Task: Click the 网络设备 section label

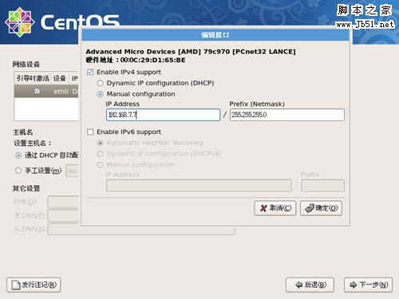Action: point(26,65)
